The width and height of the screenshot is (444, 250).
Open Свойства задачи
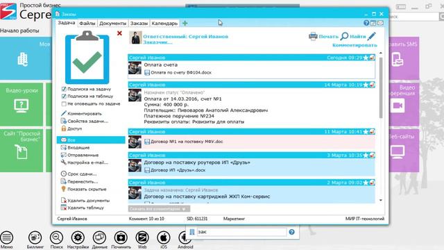pos(85,121)
